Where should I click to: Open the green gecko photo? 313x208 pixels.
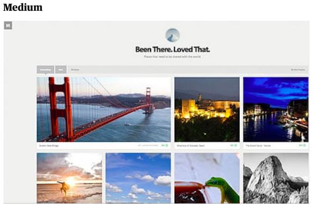[x=207, y=178]
